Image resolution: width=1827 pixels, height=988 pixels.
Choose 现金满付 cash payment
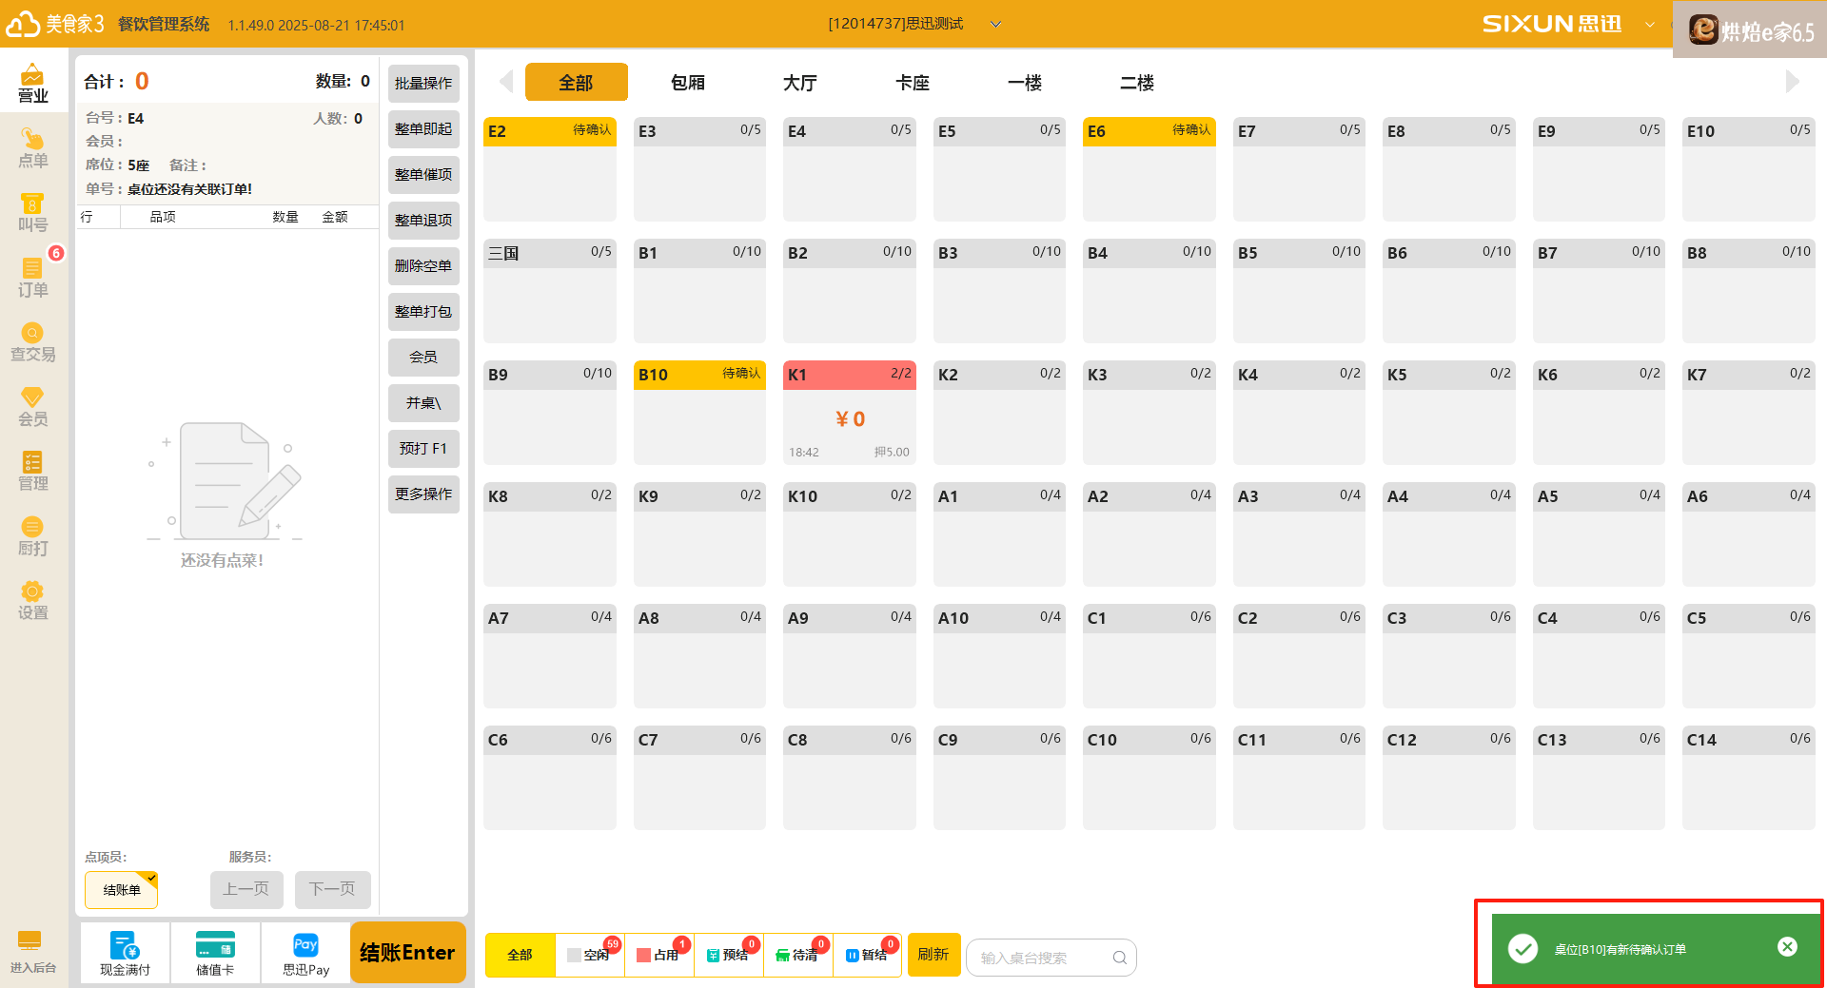click(125, 953)
